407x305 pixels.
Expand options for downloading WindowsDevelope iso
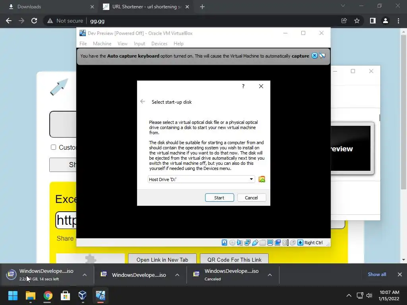(85, 275)
